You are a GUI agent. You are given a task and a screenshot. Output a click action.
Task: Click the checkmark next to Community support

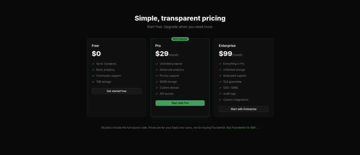pos(93,76)
